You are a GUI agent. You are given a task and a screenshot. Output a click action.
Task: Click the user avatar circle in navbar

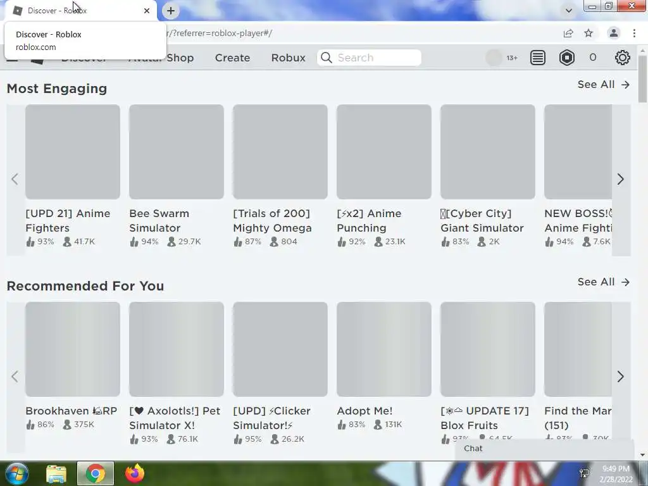[x=494, y=58]
